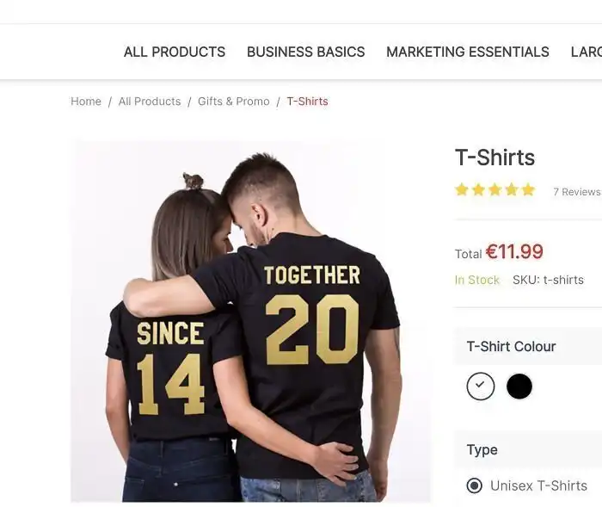
Task: Click the couple T-shirts product photo
Action: pyautogui.click(x=250, y=320)
